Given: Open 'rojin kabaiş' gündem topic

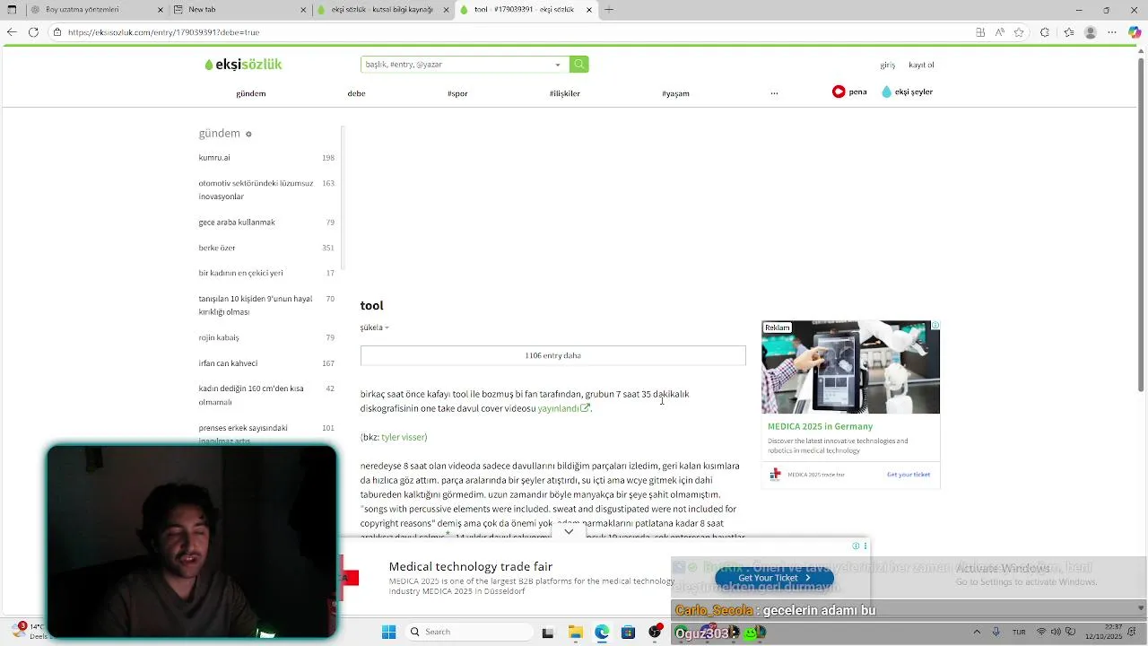Looking at the screenshot, I should click(x=219, y=338).
